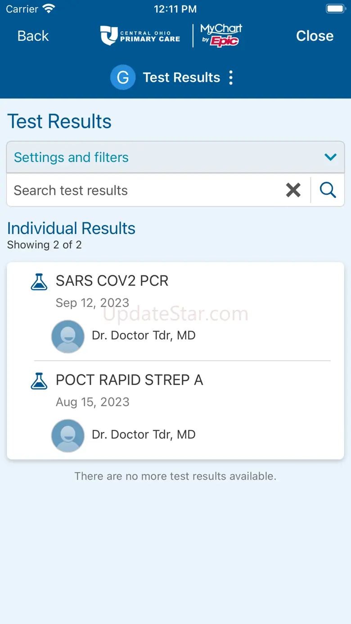The image size is (351, 624).
Task: Expand the Settings and filters chevron
Action: point(331,157)
